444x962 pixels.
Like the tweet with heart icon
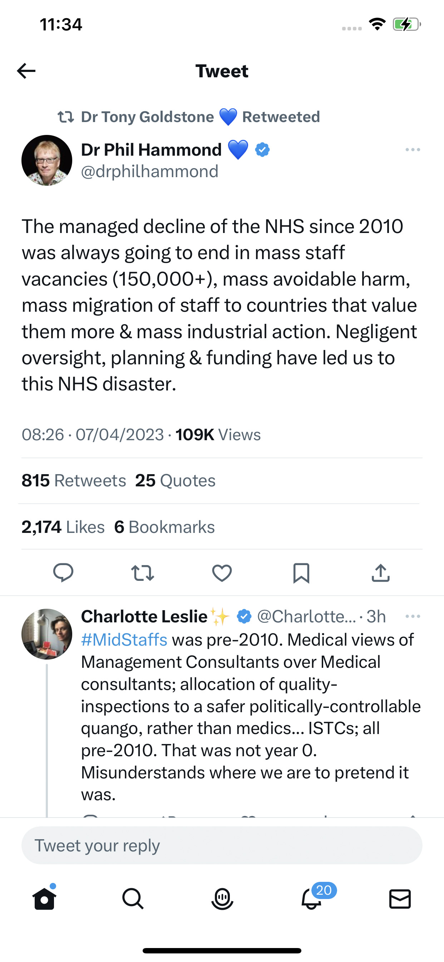point(222,573)
